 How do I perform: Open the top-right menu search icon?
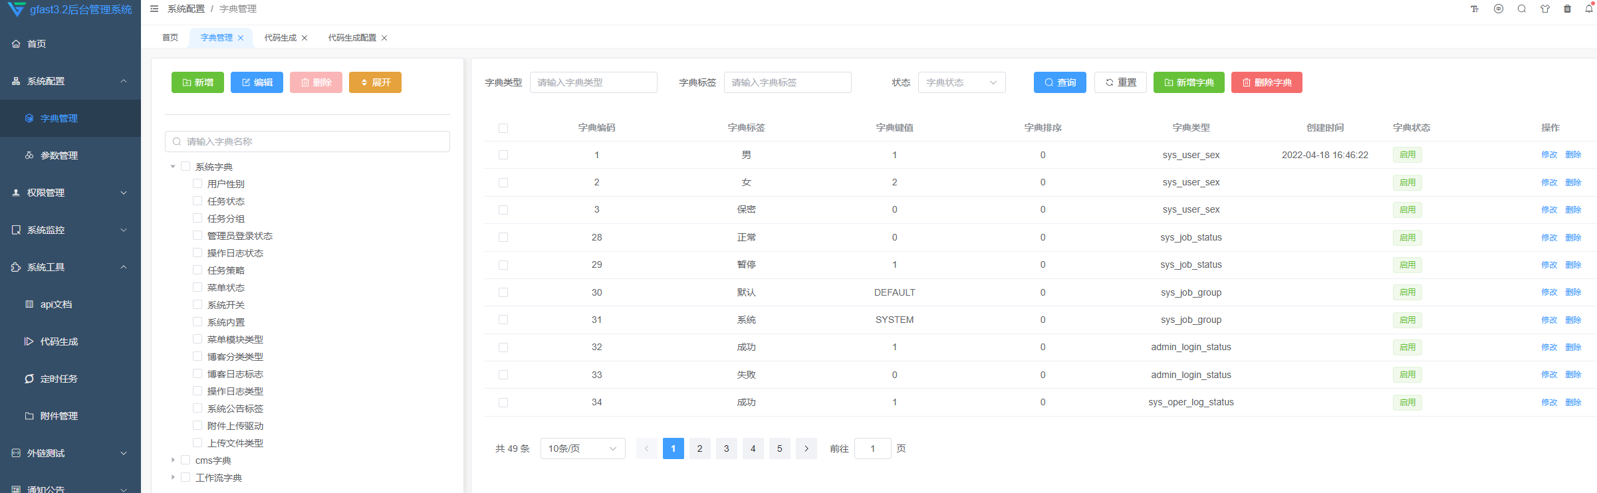tap(1522, 9)
